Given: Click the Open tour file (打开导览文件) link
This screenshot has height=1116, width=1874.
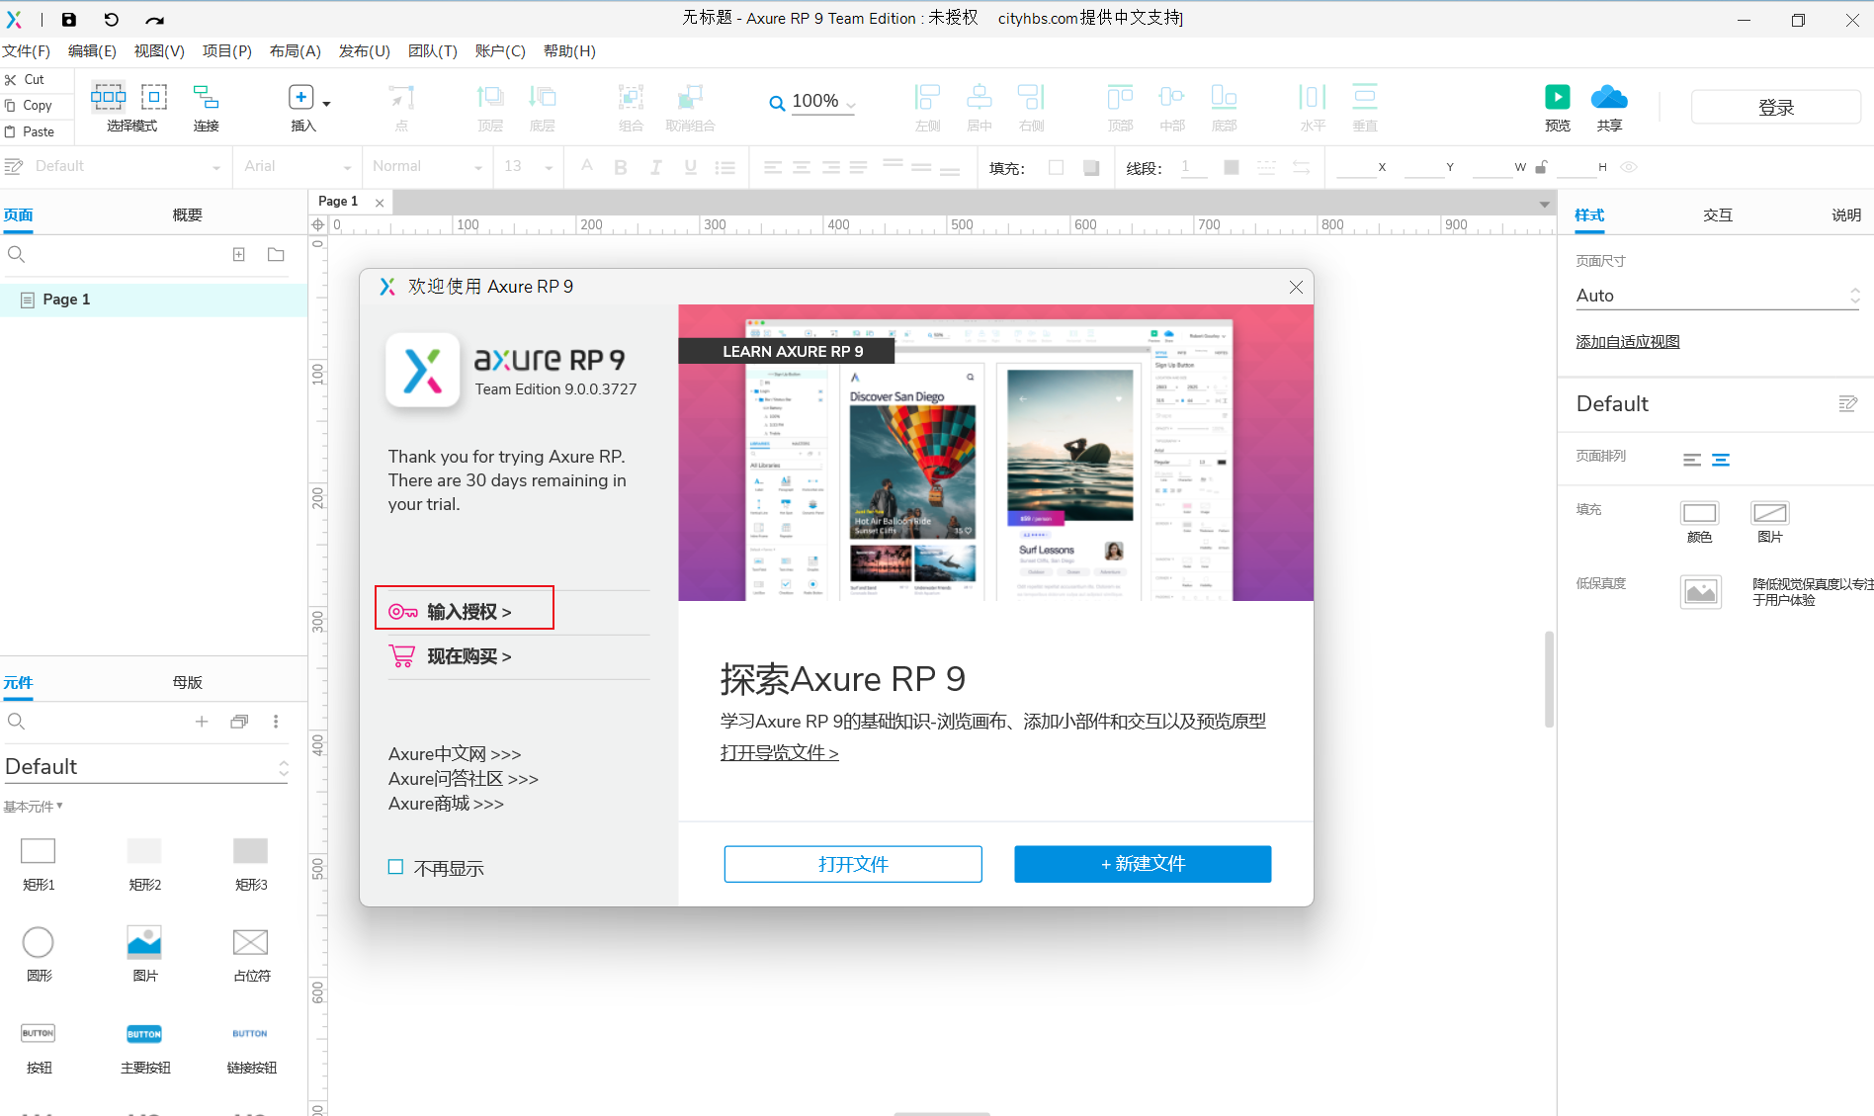Looking at the screenshot, I should (x=779, y=753).
